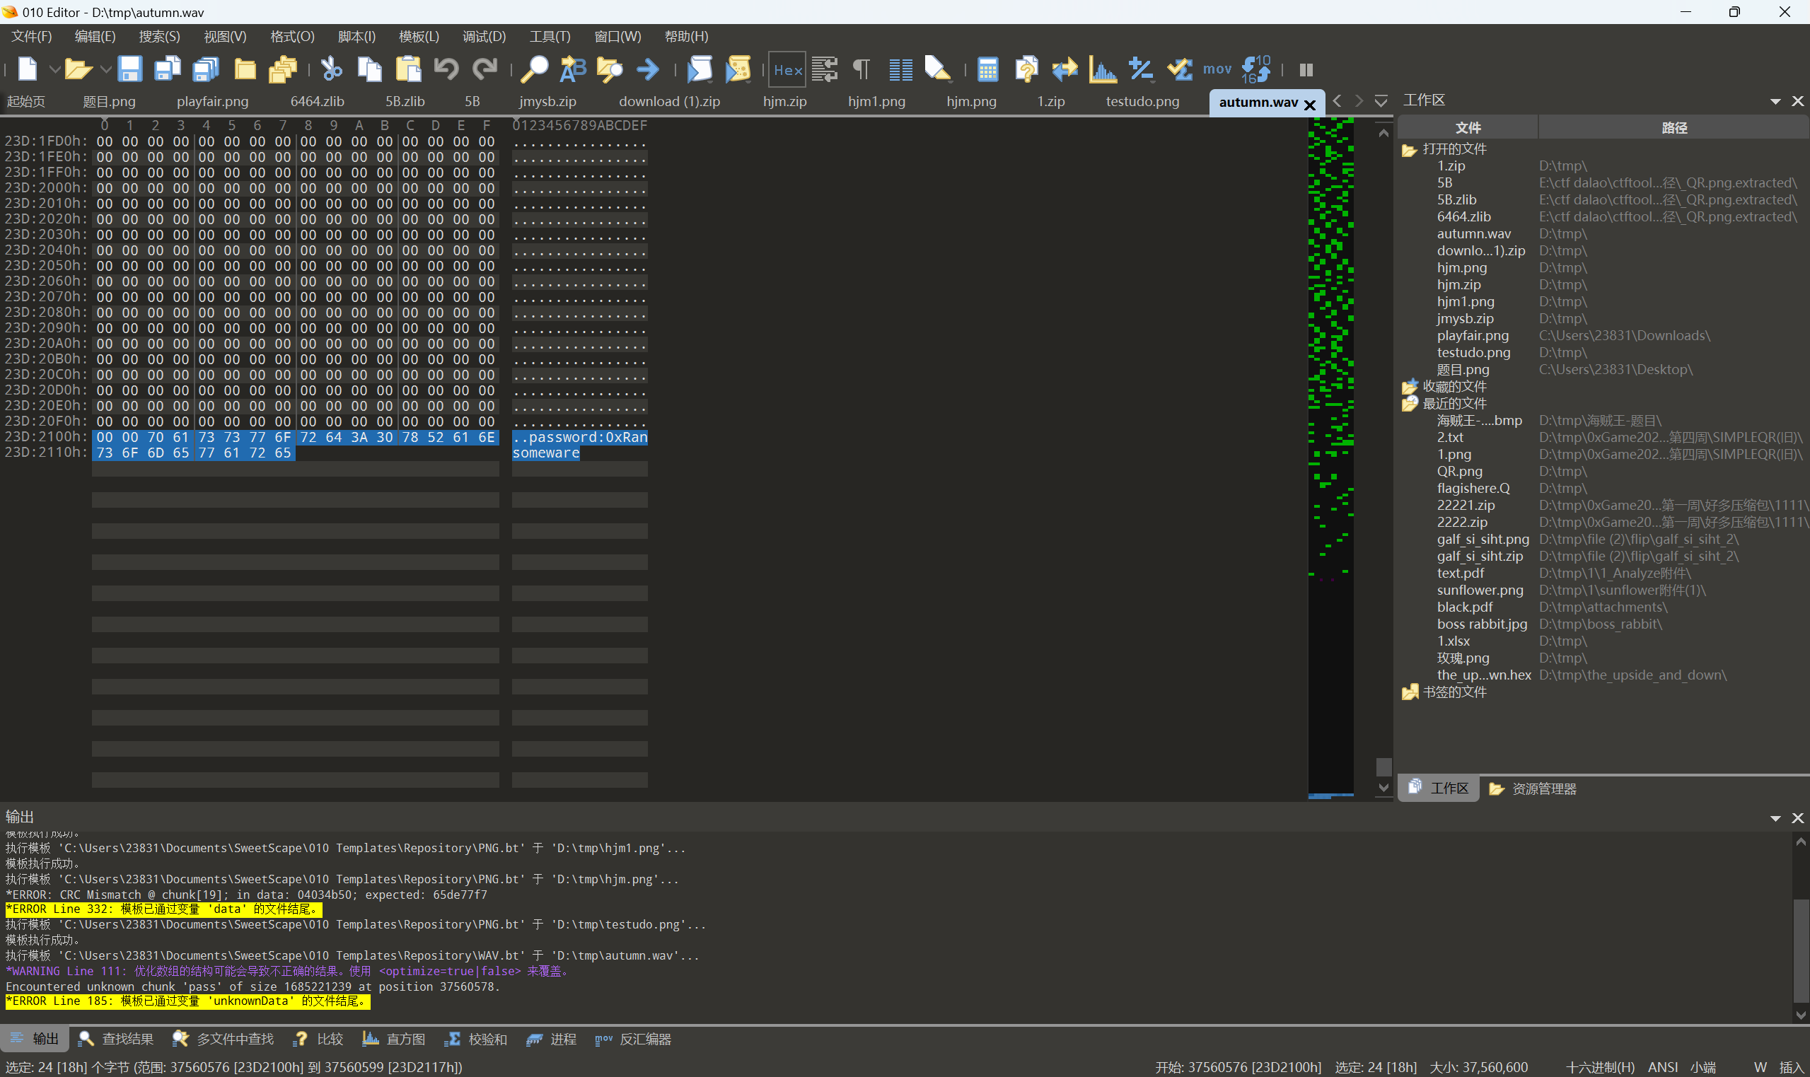Screen dimensions: 1810x1077
Task: Click the Find magnifier icon
Action: click(535, 70)
